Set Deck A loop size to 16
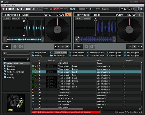This screenshot has width=145, height=115. (63, 47)
